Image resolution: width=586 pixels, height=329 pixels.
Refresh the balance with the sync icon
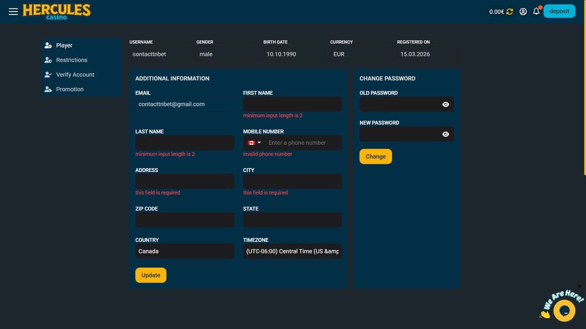coord(510,11)
